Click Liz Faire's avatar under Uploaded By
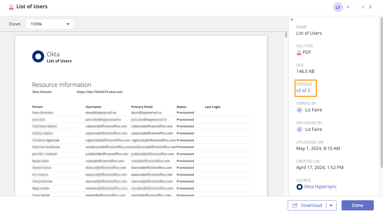The height and width of the screenshot is (213, 383). 299,129
